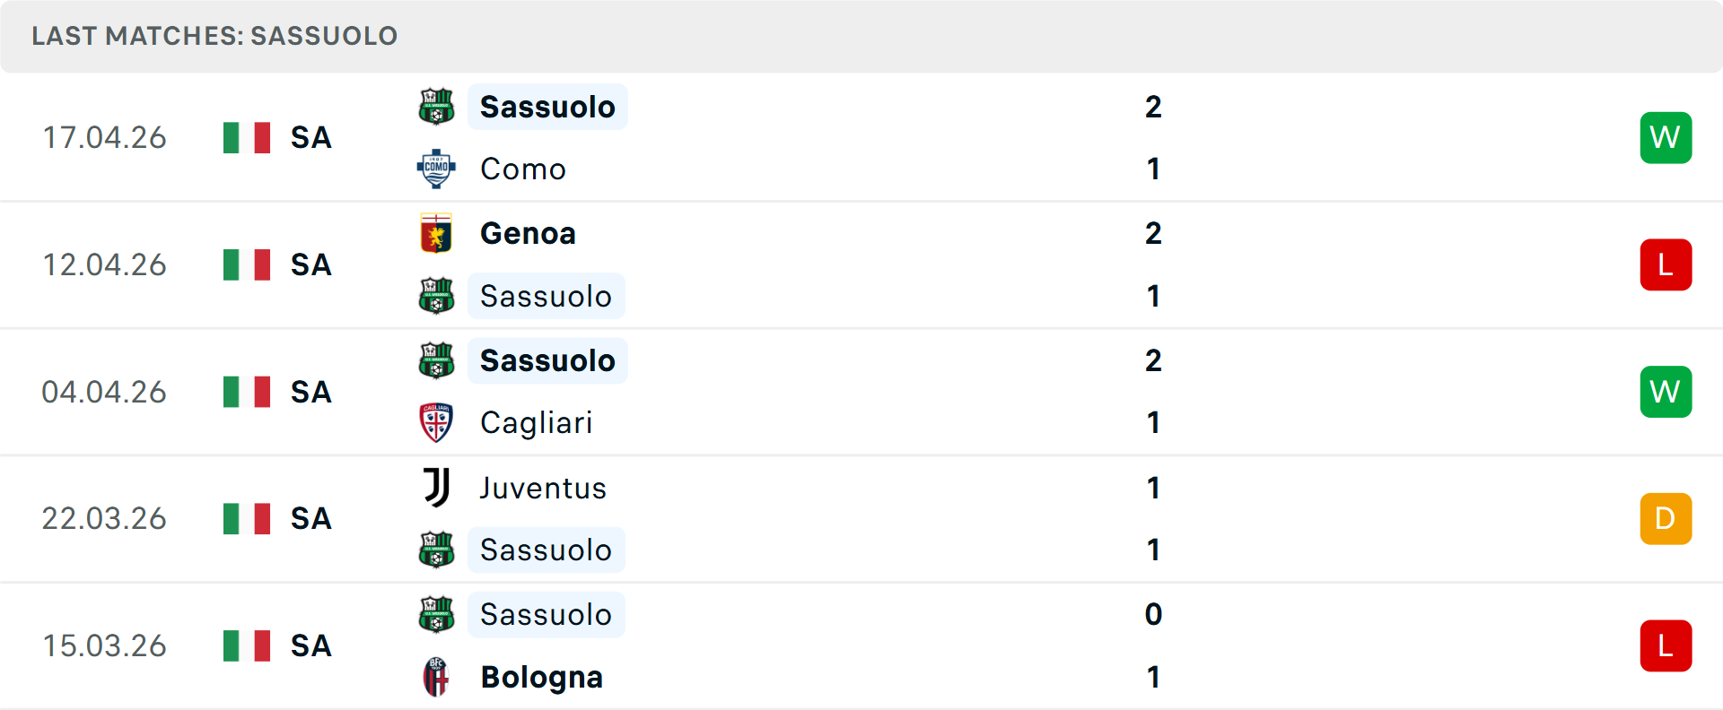Click the red L badge for the Genoa match

[x=1666, y=264]
